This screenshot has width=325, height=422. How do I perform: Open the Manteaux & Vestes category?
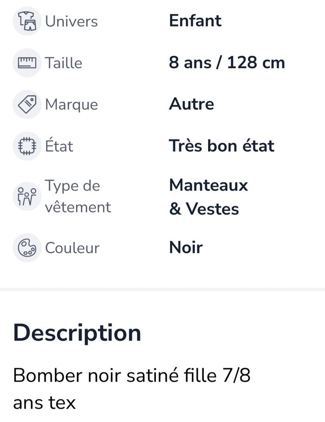tap(208, 197)
